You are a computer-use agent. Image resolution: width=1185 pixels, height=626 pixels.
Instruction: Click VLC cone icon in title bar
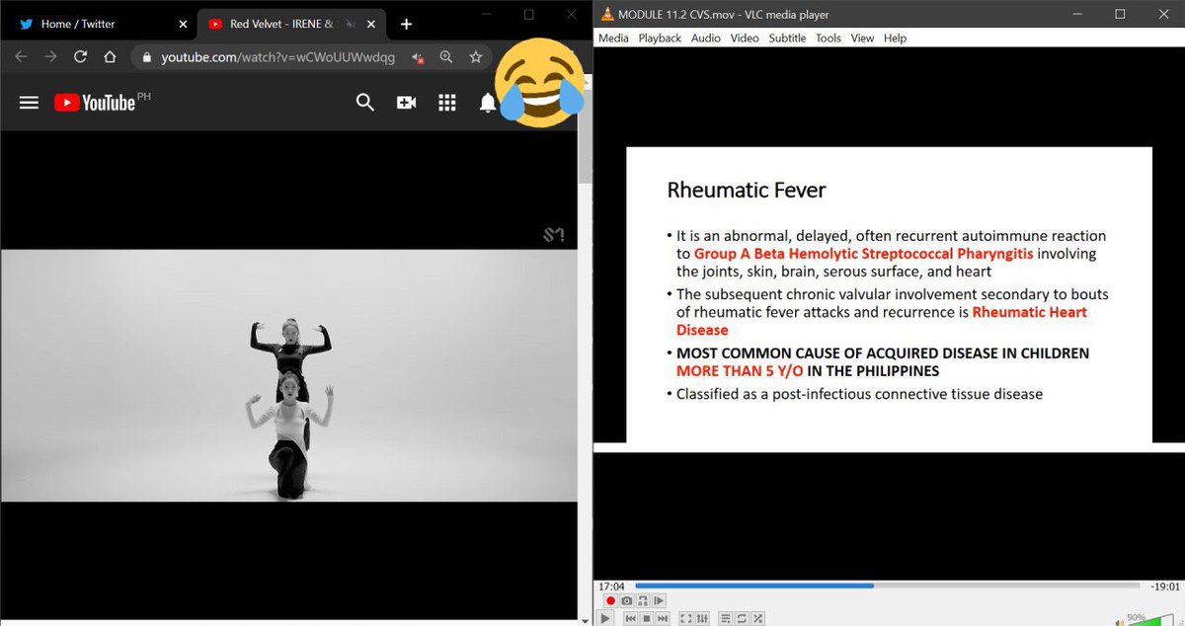(x=606, y=14)
